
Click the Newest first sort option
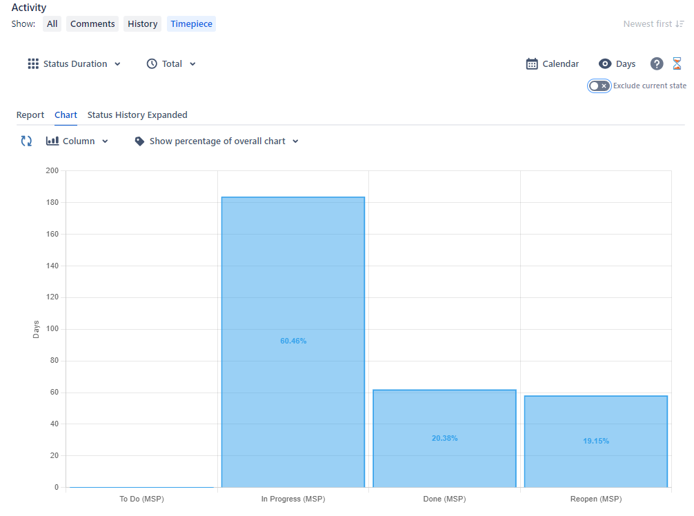pos(653,23)
